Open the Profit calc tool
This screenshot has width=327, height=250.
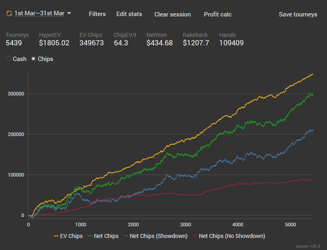coord(218,14)
